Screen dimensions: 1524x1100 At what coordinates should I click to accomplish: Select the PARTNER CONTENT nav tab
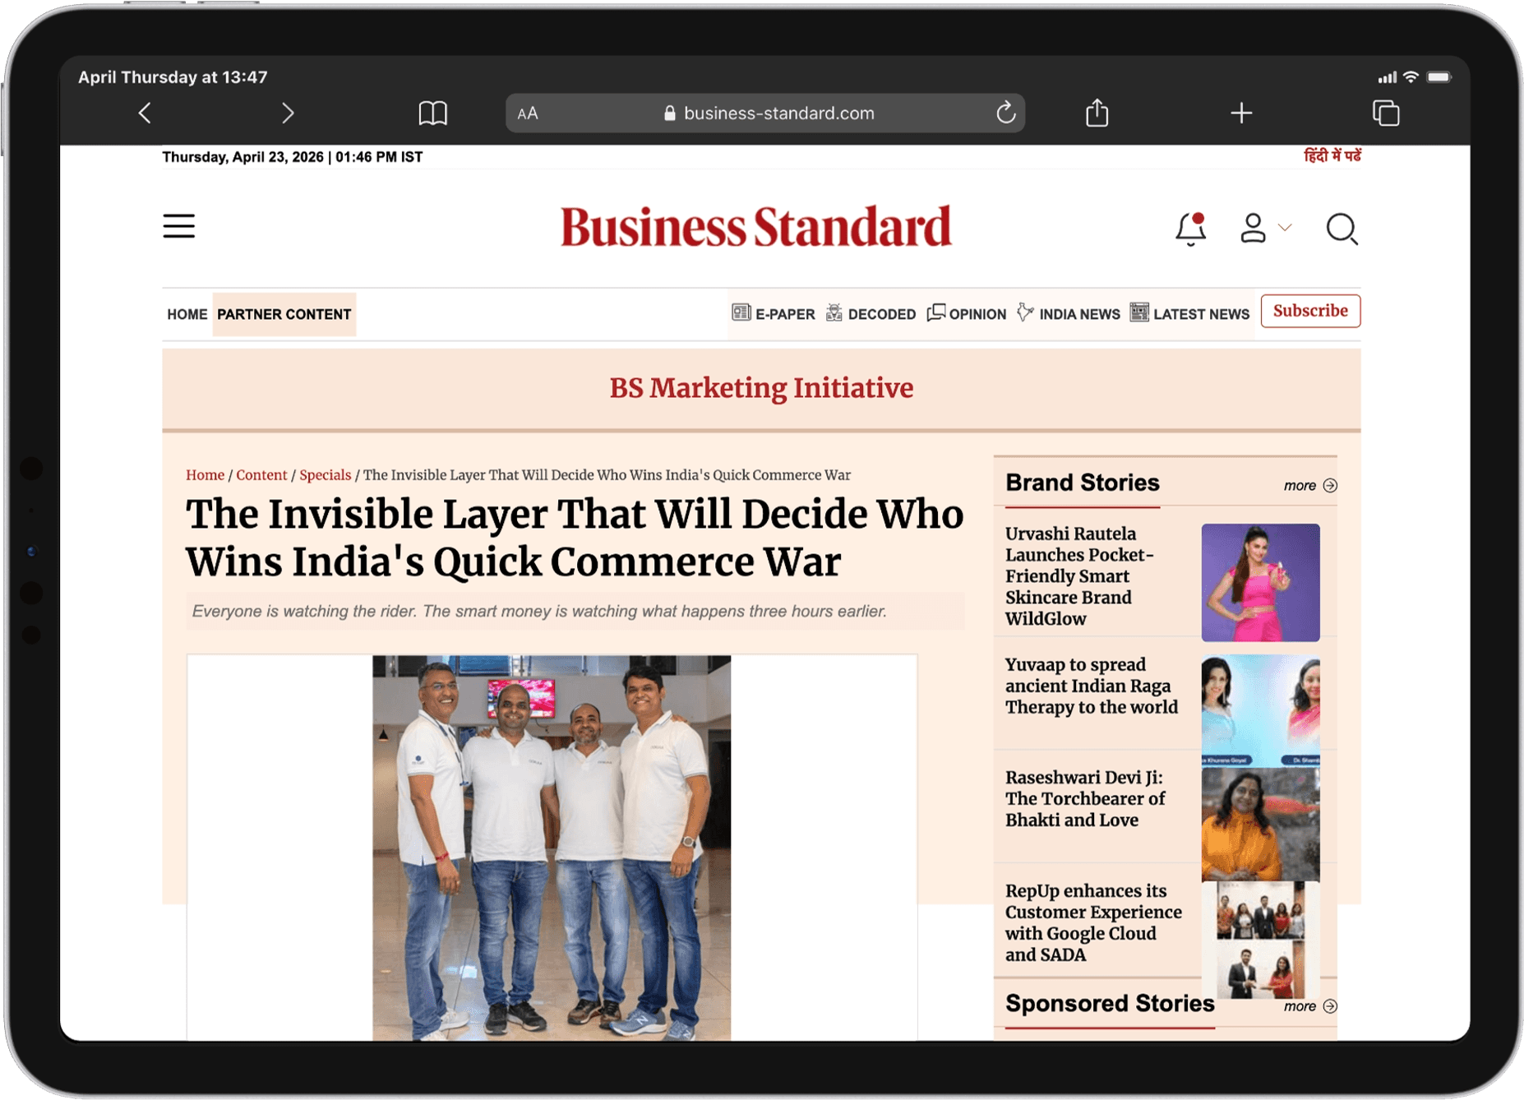[284, 314]
